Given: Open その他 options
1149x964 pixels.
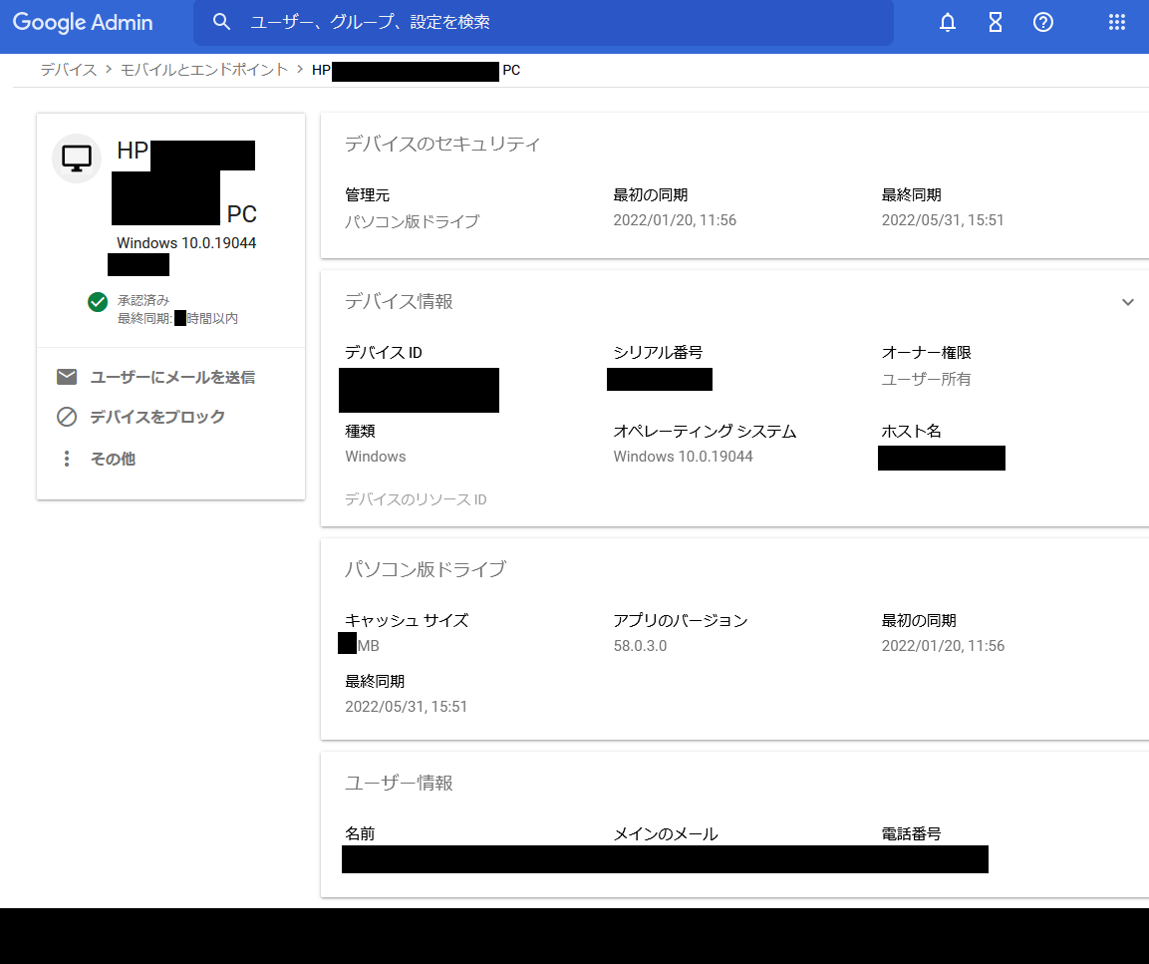Looking at the screenshot, I should pyautogui.click(x=113, y=459).
